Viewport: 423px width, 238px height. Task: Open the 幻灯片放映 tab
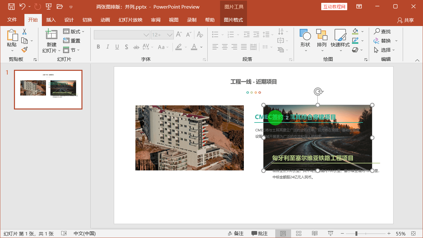pos(130,20)
